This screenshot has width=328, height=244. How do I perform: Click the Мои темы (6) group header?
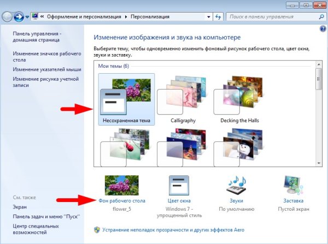tap(114, 66)
